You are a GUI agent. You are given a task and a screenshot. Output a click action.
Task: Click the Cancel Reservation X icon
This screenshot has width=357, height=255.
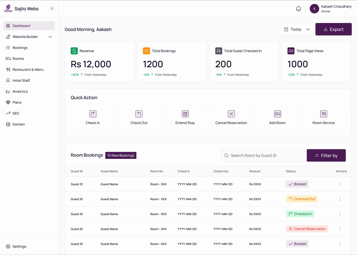pos(231,114)
